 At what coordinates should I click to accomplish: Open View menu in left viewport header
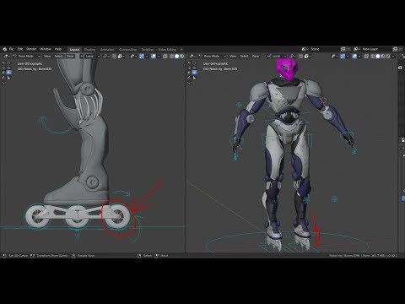(47, 57)
